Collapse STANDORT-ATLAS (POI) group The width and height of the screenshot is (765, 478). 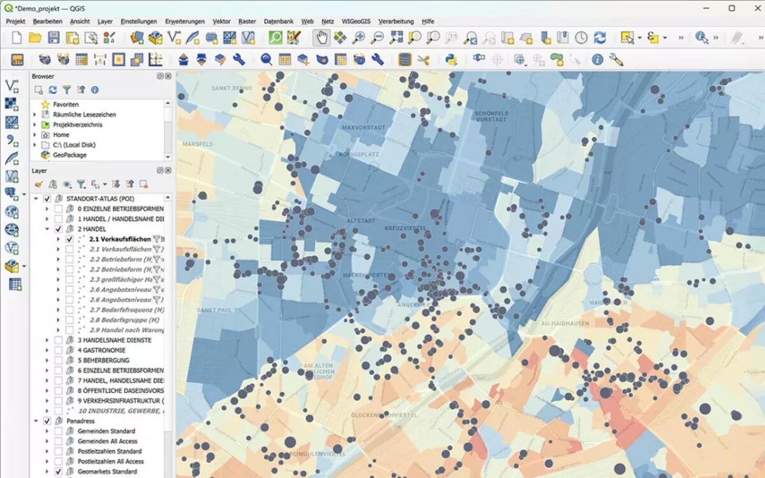(x=36, y=199)
